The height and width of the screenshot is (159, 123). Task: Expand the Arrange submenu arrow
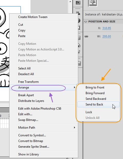74,87
